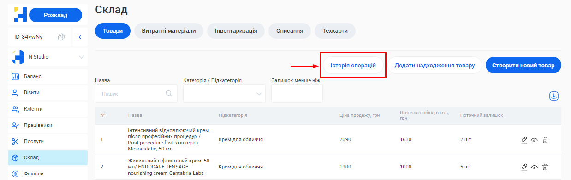This screenshot has height=180, width=571.
Task: Click the price 2090 cell
Action: (345, 140)
